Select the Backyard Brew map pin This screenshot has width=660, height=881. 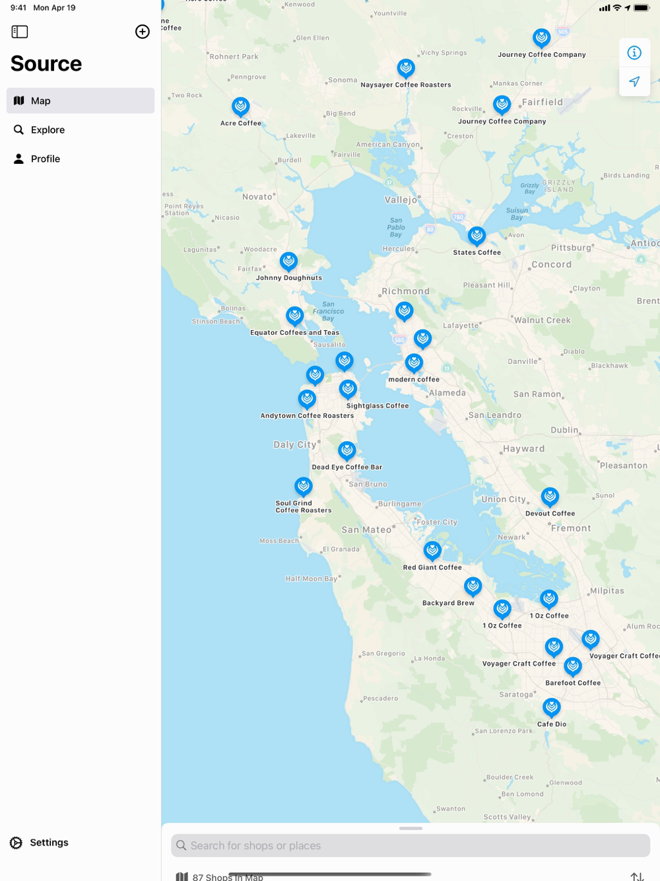click(x=473, y=586)
